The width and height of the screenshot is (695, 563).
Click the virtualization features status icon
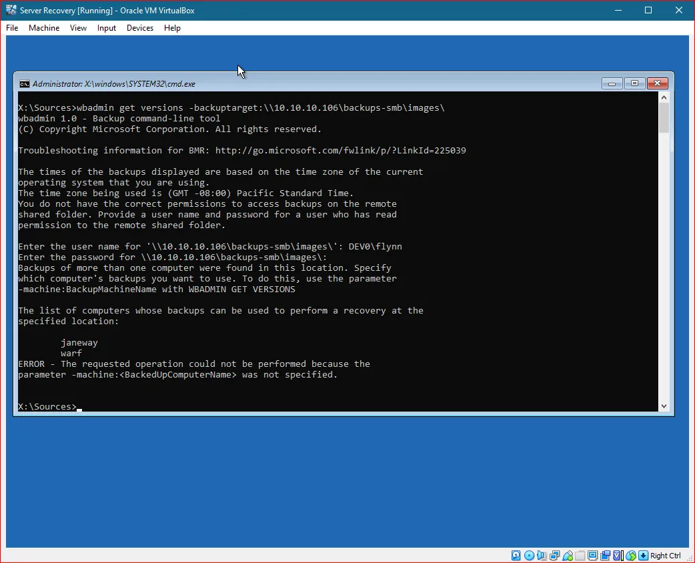[616, 555]
